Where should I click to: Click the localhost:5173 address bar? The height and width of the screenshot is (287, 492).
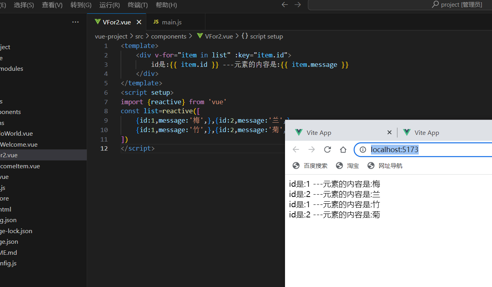(423, 149)
